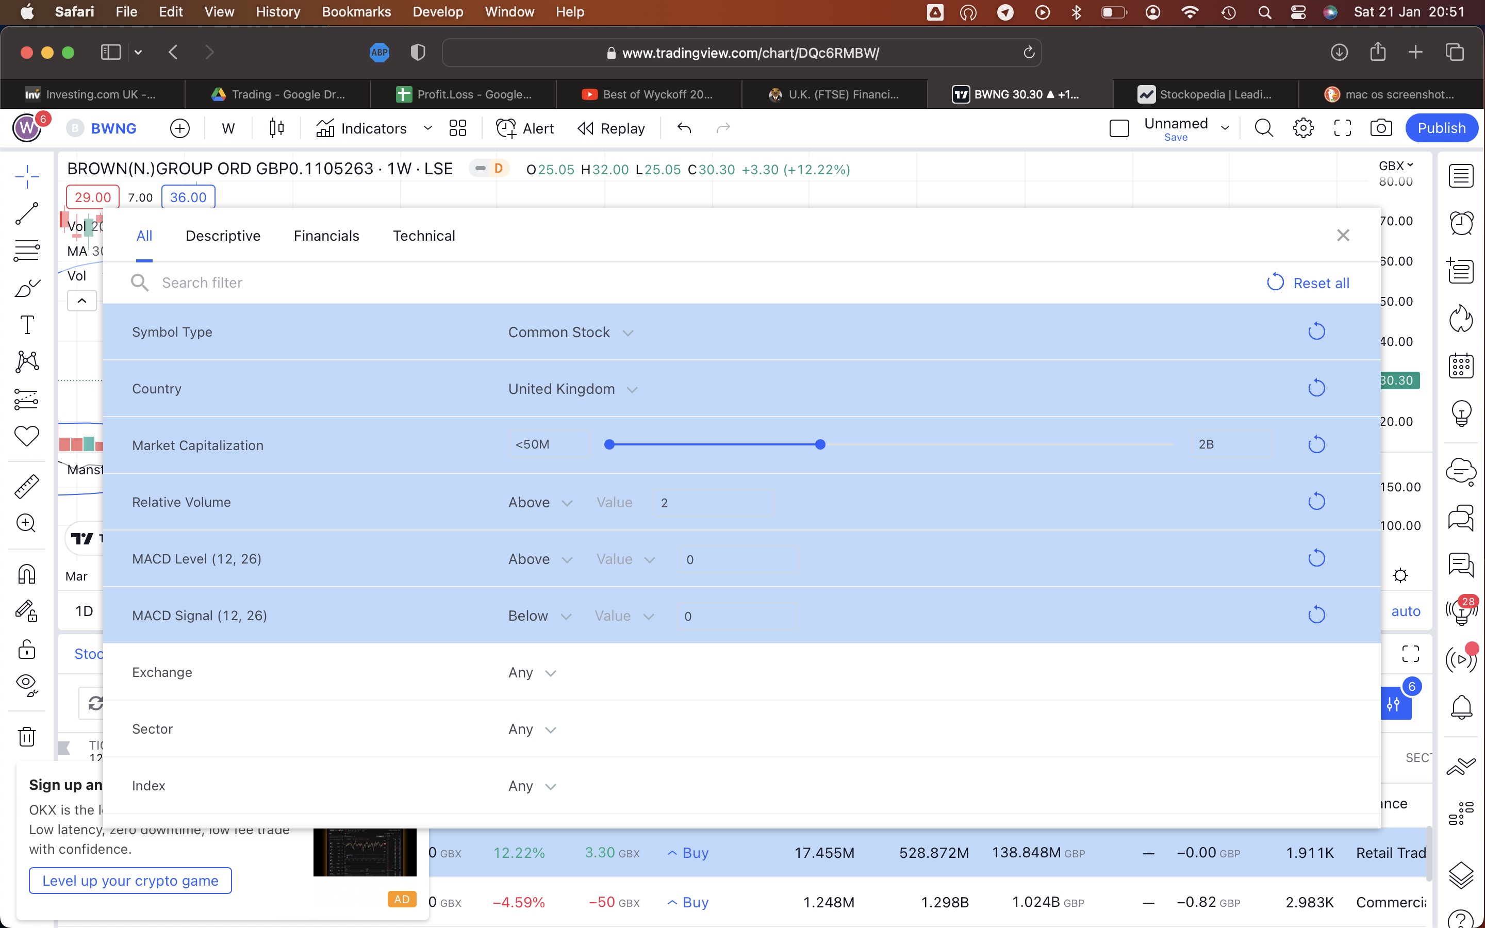Select the ruler measure tool
Image resolution: width=1485 pixels, height=928 pixels.
[x=27, y=486]
